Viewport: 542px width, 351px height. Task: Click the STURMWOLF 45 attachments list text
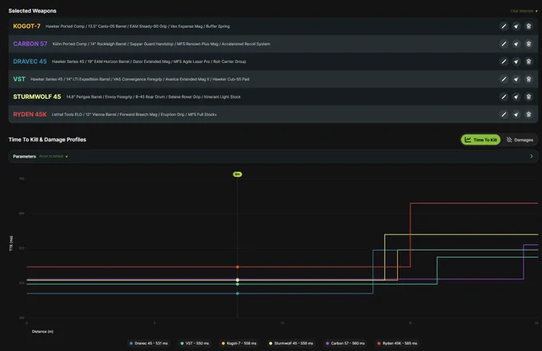(153, 96)
